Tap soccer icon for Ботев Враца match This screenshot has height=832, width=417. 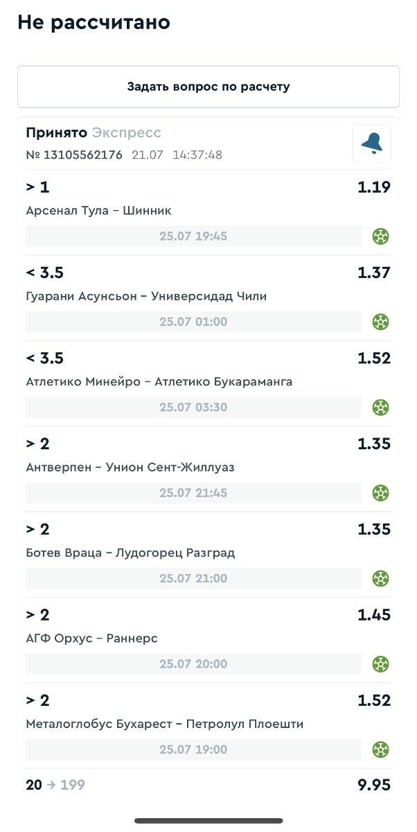(x=380, y=578)
